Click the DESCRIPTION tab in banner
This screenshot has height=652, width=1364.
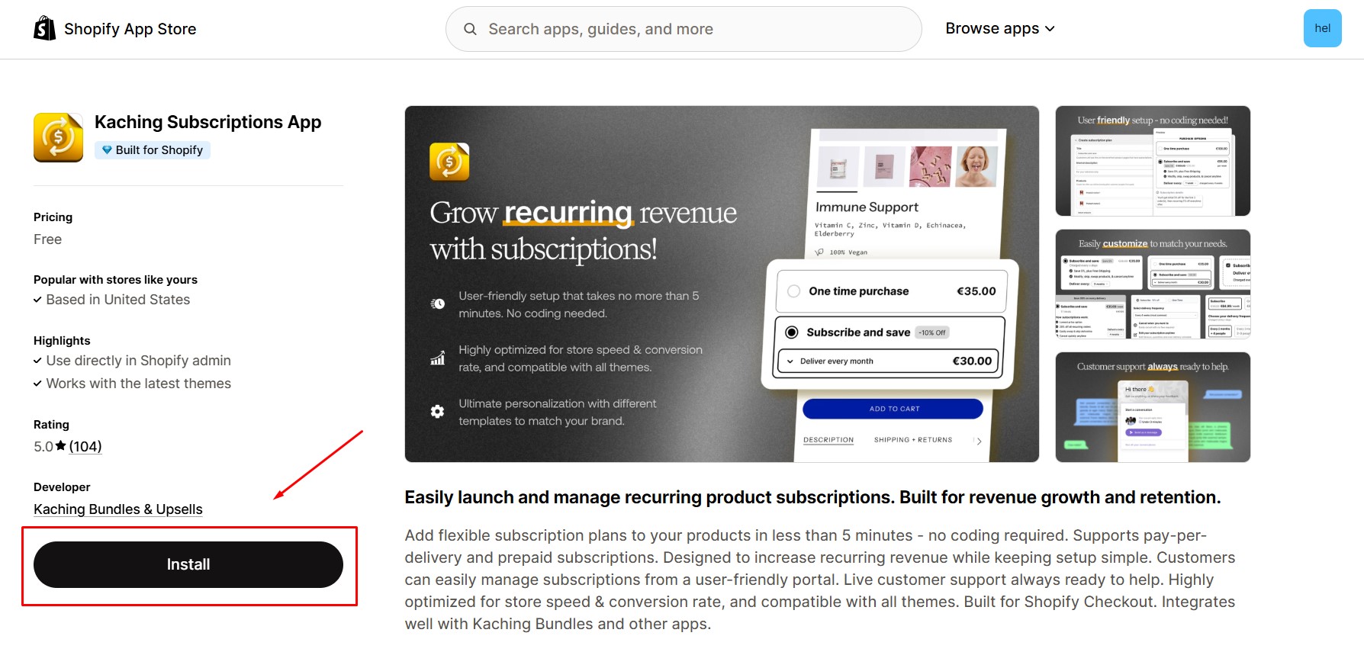pyautogui.click(x=828, y=440)
